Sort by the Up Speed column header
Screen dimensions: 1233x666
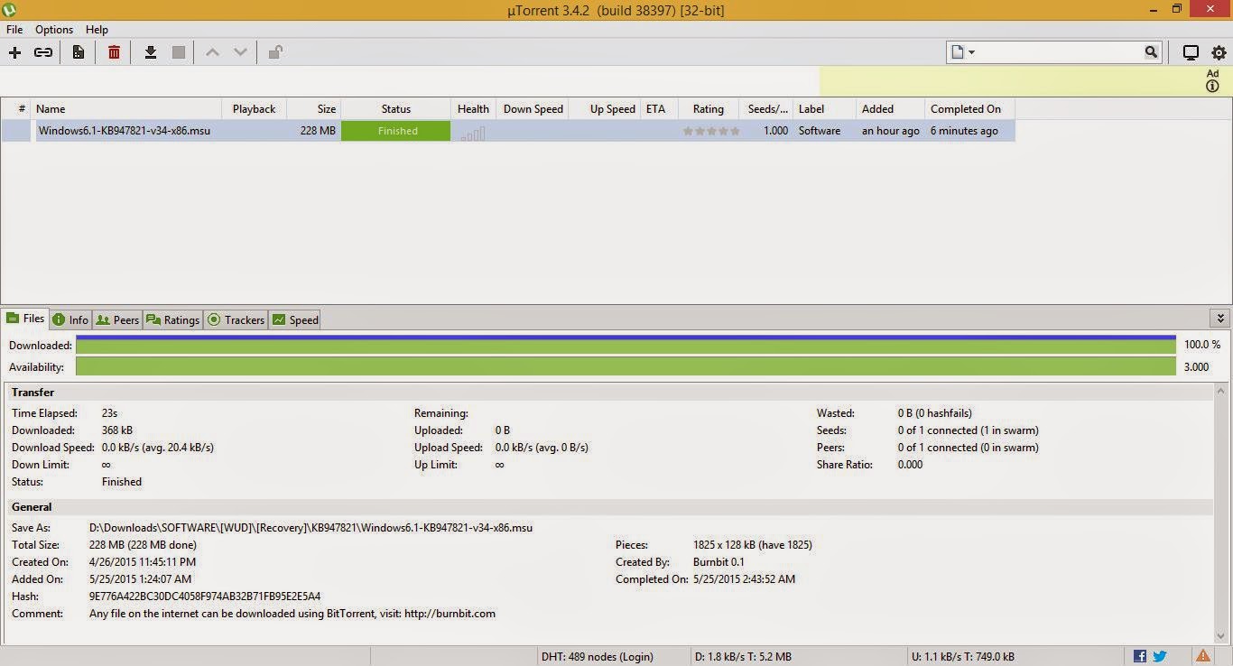click(x=605, y=108)
